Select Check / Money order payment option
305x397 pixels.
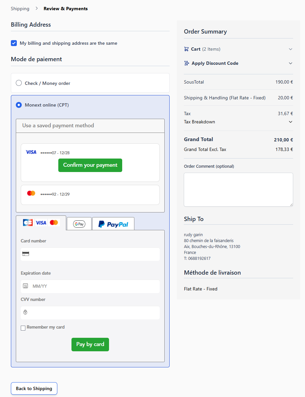[19, 83]
